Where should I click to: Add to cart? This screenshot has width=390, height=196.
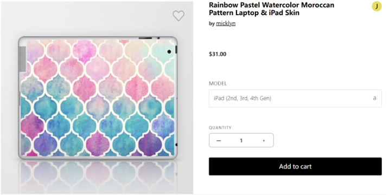[295, 166]
